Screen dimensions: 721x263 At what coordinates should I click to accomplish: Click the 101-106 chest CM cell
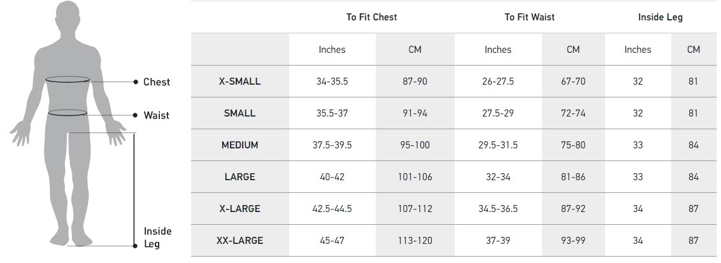click(x=414, y=177)
